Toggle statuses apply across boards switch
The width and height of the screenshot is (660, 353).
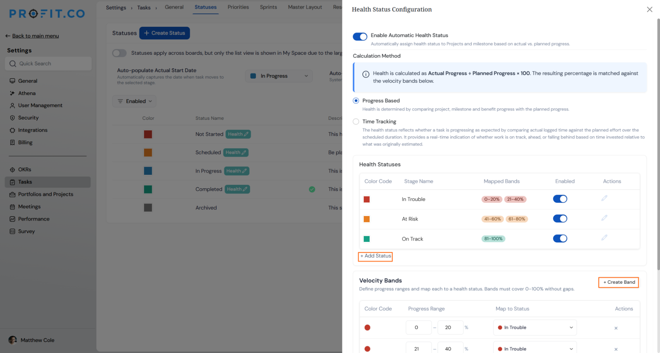(x=119, y=53)
